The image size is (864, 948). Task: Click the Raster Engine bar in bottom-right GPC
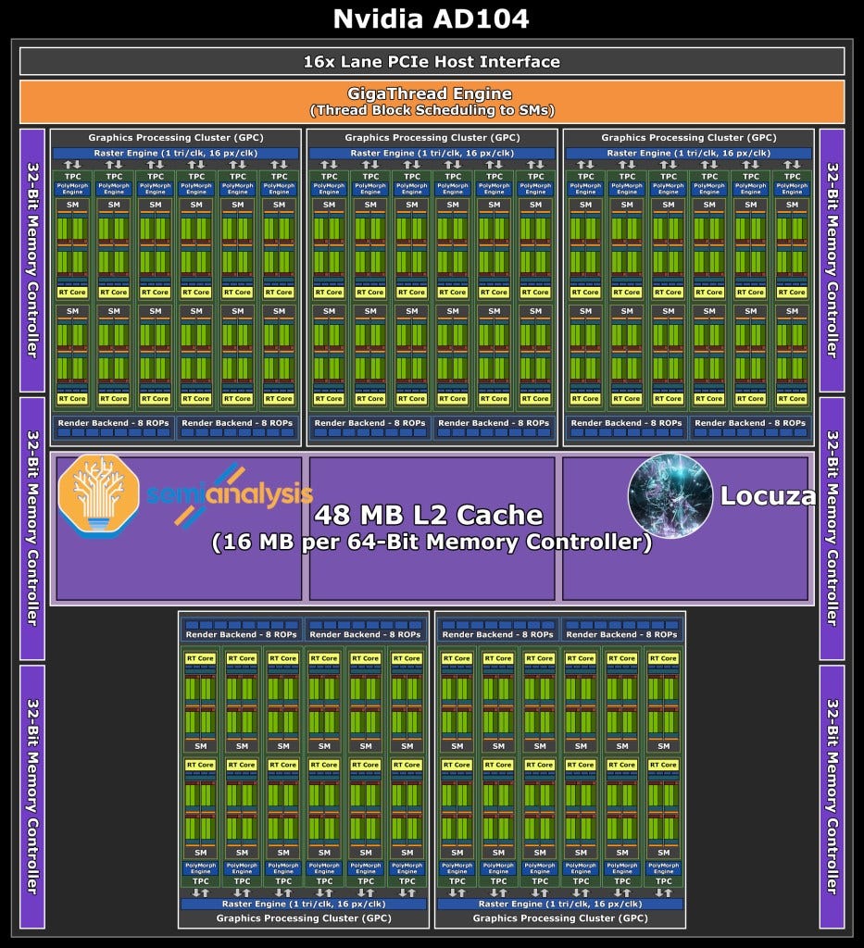pos(560,904)
